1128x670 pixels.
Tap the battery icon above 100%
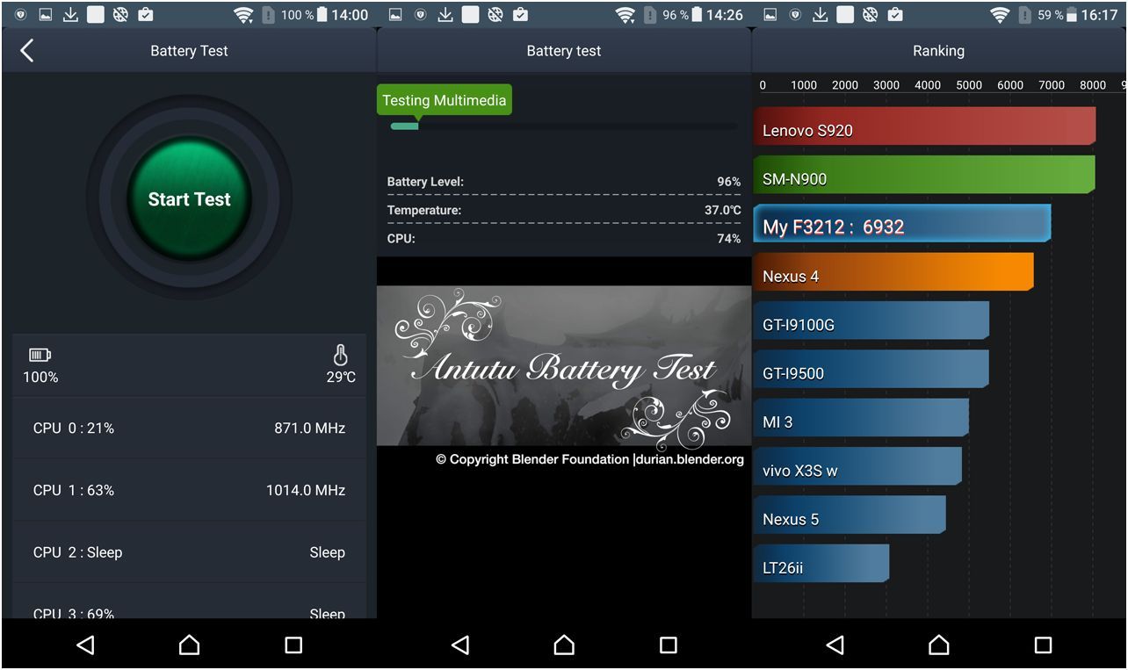40,355
